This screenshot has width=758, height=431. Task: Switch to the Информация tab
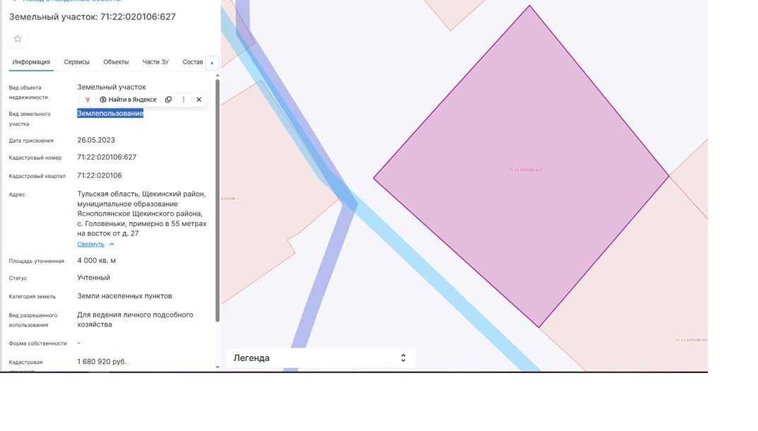coord(31,62)
